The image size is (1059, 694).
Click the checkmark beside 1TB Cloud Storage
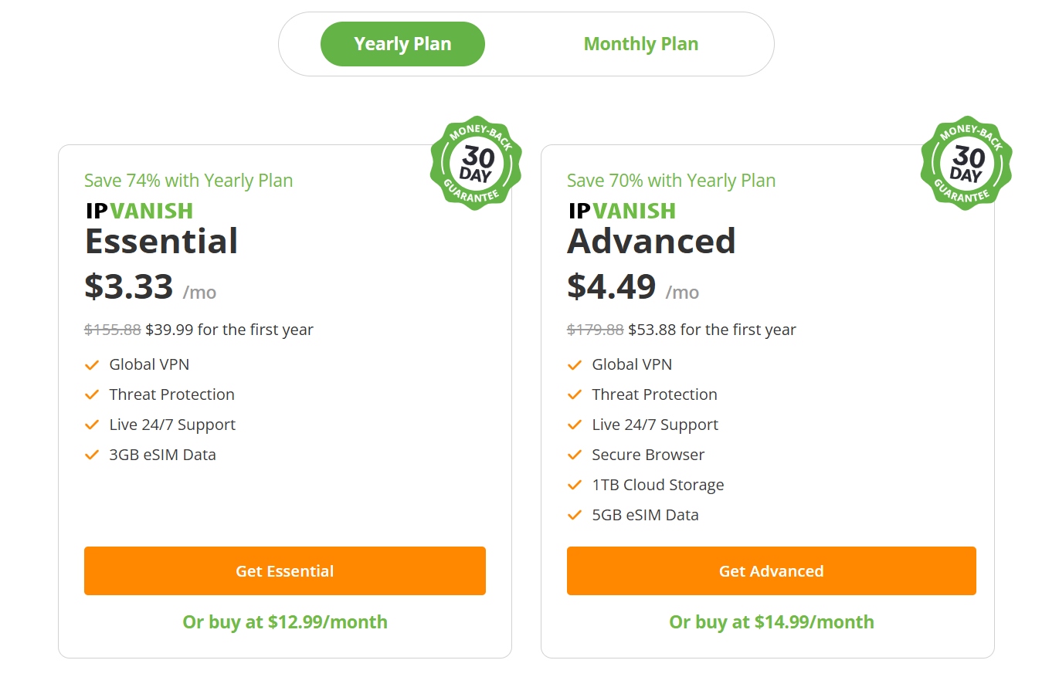pos(574,485)
